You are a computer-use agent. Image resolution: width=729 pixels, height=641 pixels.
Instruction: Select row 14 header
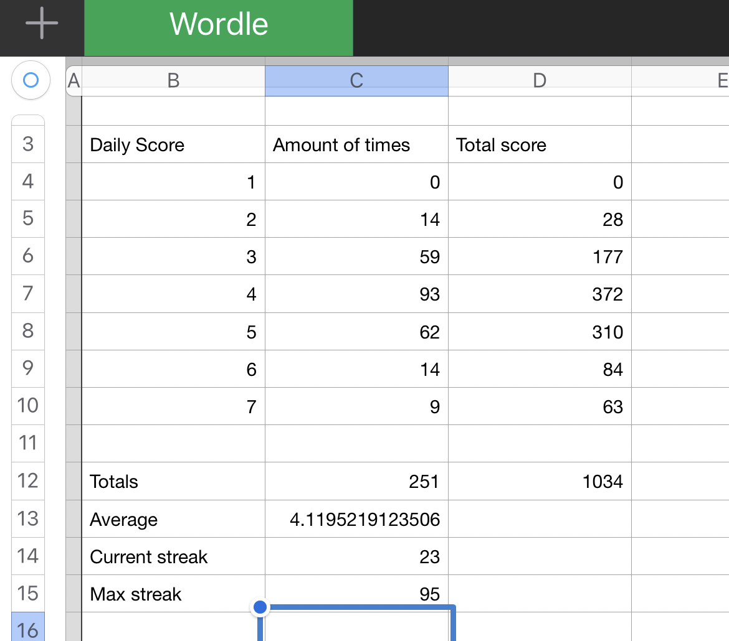click(x=28, y=556)
